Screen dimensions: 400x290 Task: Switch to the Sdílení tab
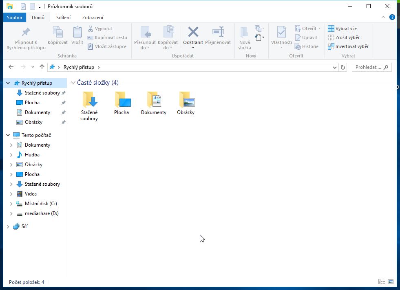(x=64, y=18)
